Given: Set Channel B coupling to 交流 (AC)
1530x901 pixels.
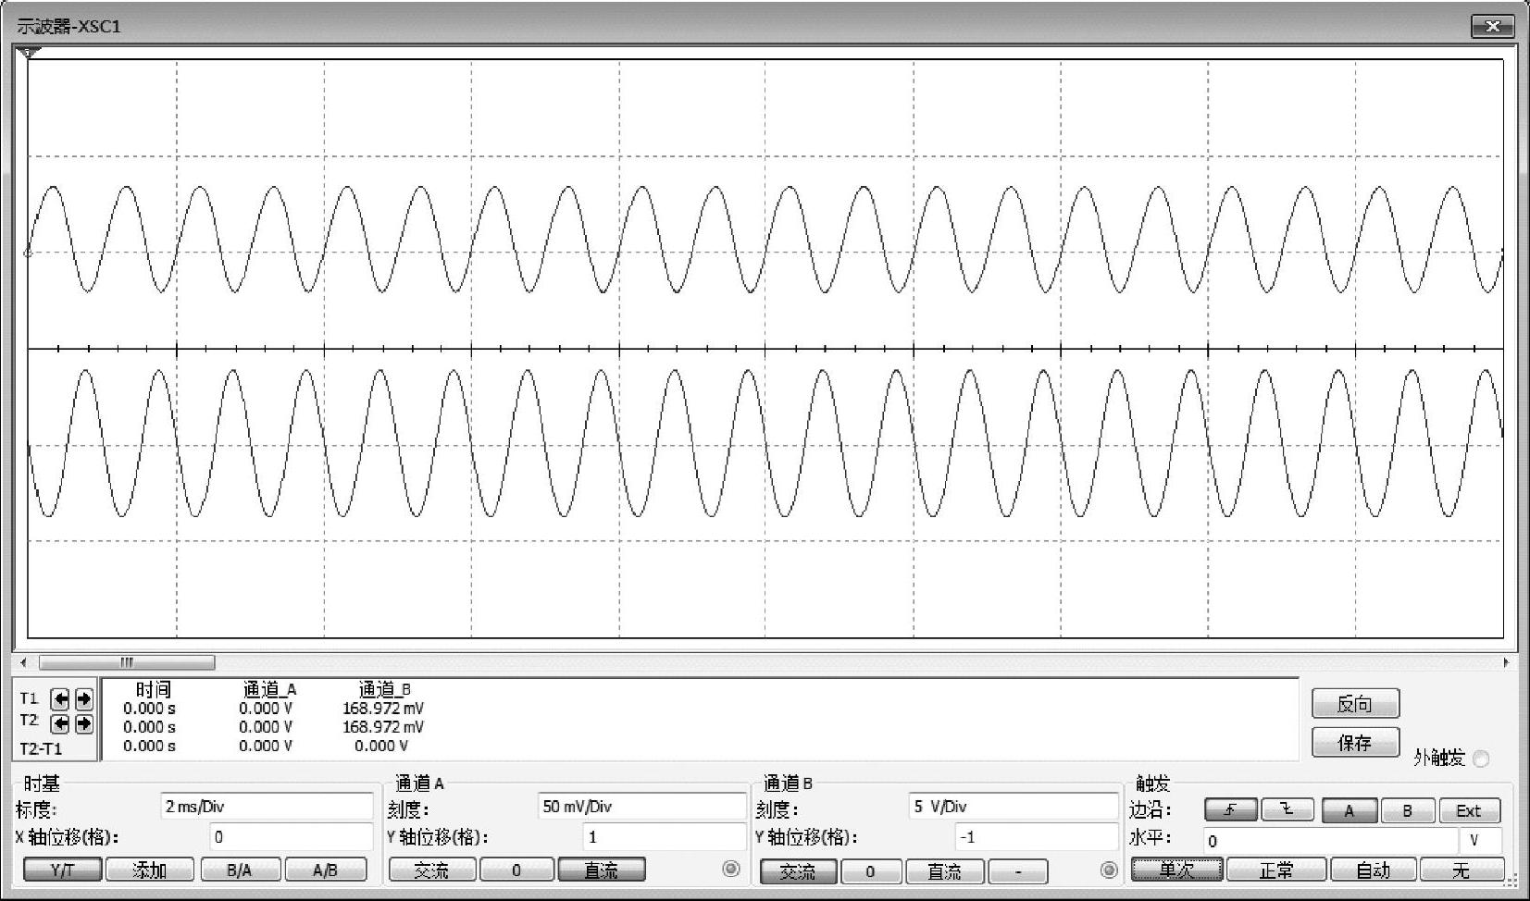Looking at the screenshot, I should coord(799,871).
